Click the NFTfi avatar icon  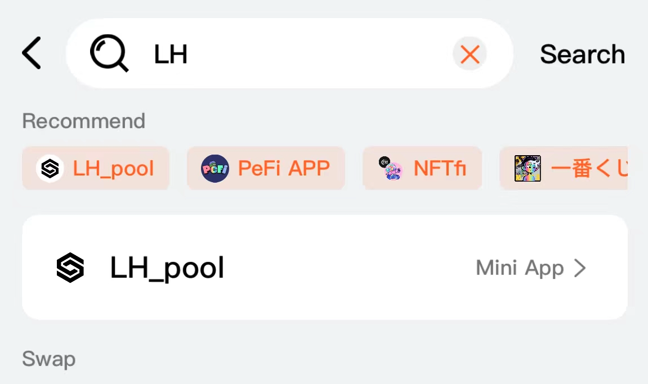(x=391, y=169)
